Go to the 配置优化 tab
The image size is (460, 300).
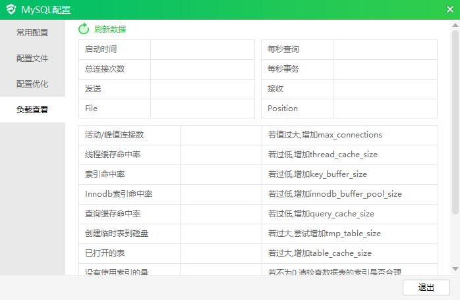(32, 84)
